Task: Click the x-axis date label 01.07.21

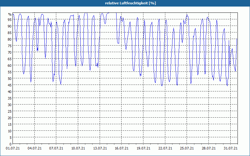Action: tap(13, 148)
